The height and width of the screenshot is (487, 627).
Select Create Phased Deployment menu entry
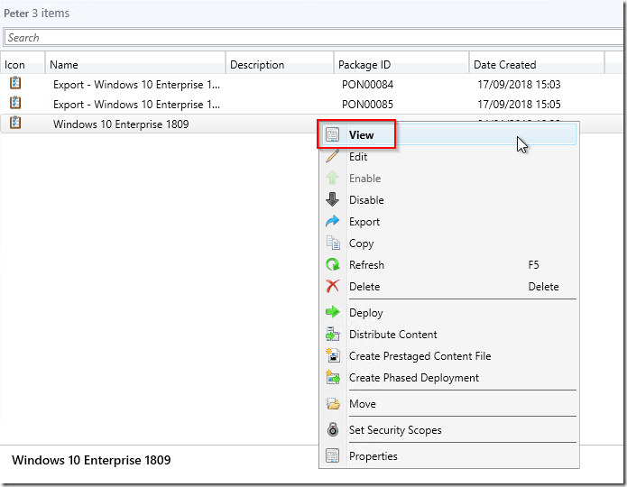[x=414, y=378]
